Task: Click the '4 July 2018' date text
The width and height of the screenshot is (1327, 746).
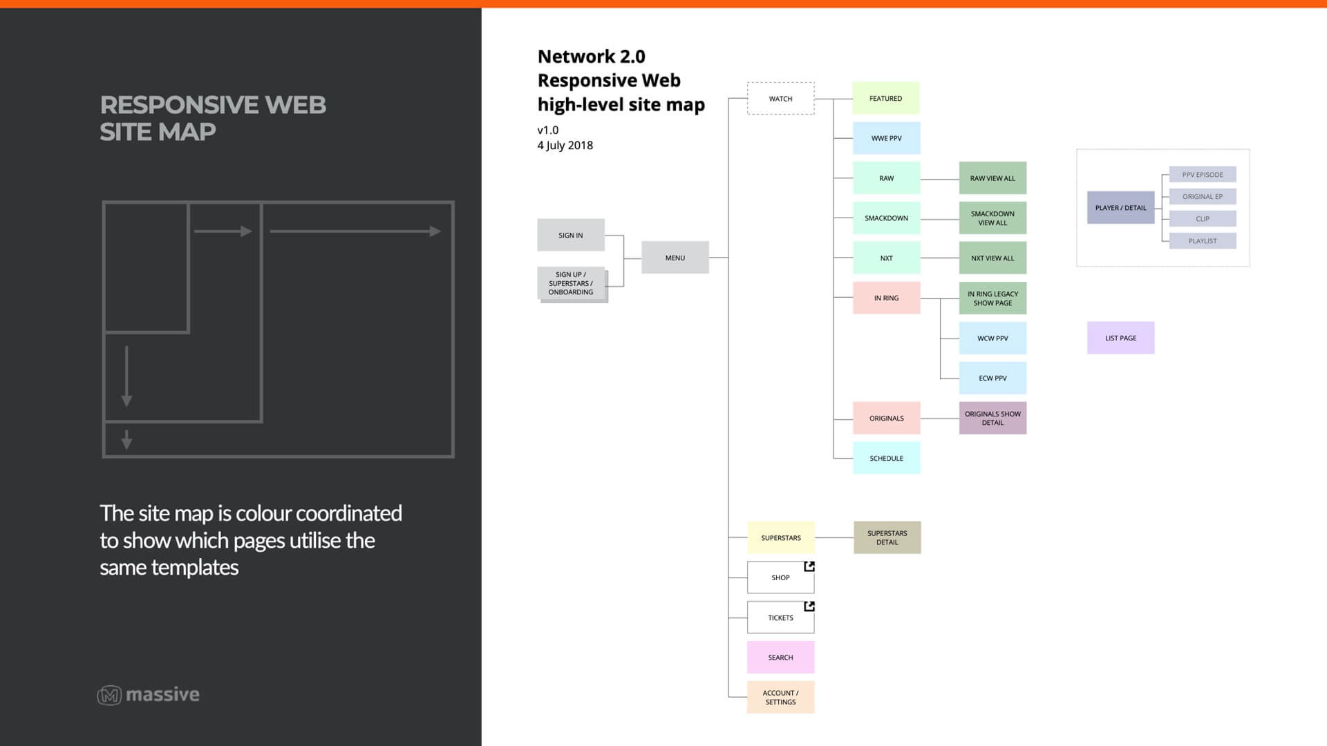Action: [x=565, y=145]
